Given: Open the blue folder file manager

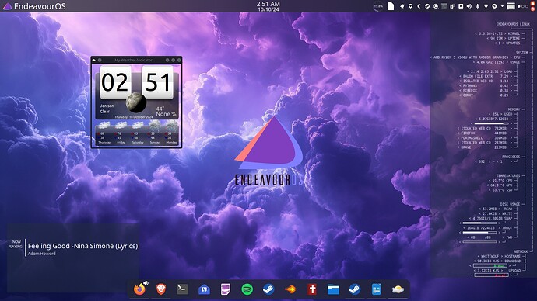Looking at the screenshot, I should [x=333, y=289].
